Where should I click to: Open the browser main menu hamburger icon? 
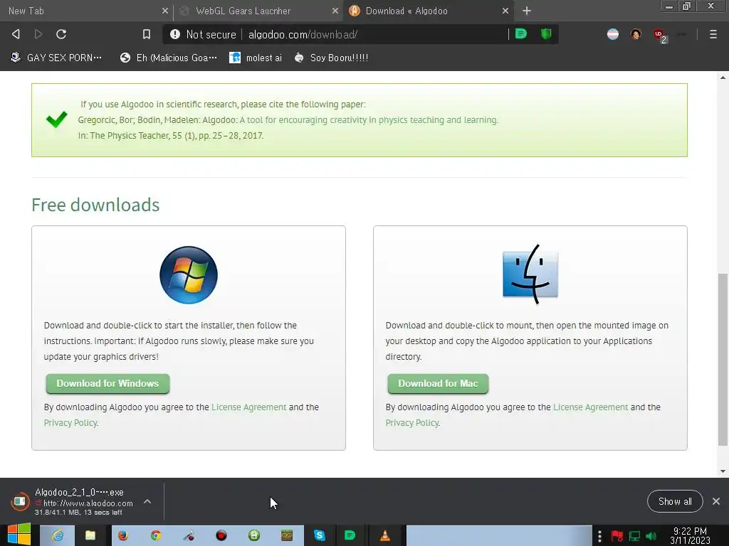pos(713,34)
